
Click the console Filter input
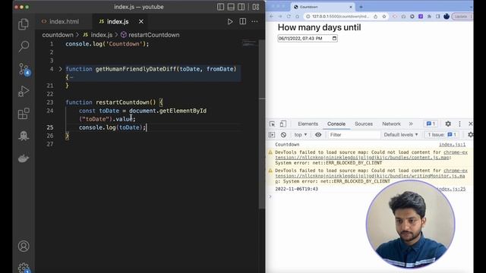point(354,135)
